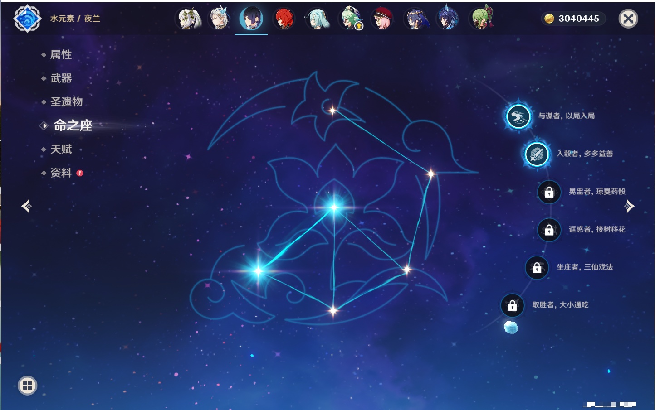Click the 水元素 / 夜兰 title text
This screenshot has height=410, width=655.
click(x=75, y=19)
